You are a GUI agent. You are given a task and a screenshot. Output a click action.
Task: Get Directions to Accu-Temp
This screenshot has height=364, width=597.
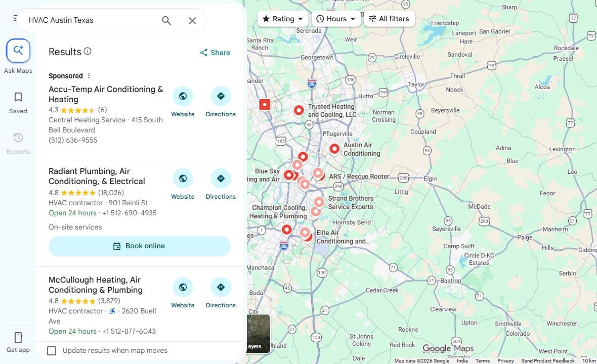pos(221,96)
